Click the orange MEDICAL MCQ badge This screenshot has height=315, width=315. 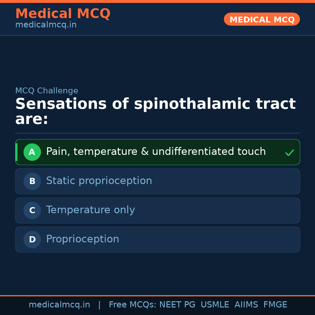coord(262,19)
